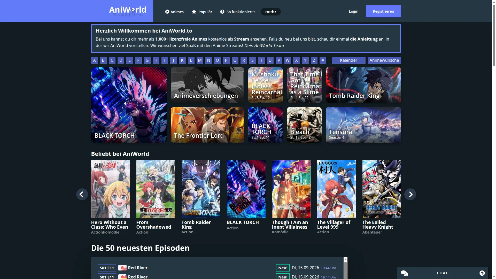
Task: Go to letter S index
Action: point(253,60)
